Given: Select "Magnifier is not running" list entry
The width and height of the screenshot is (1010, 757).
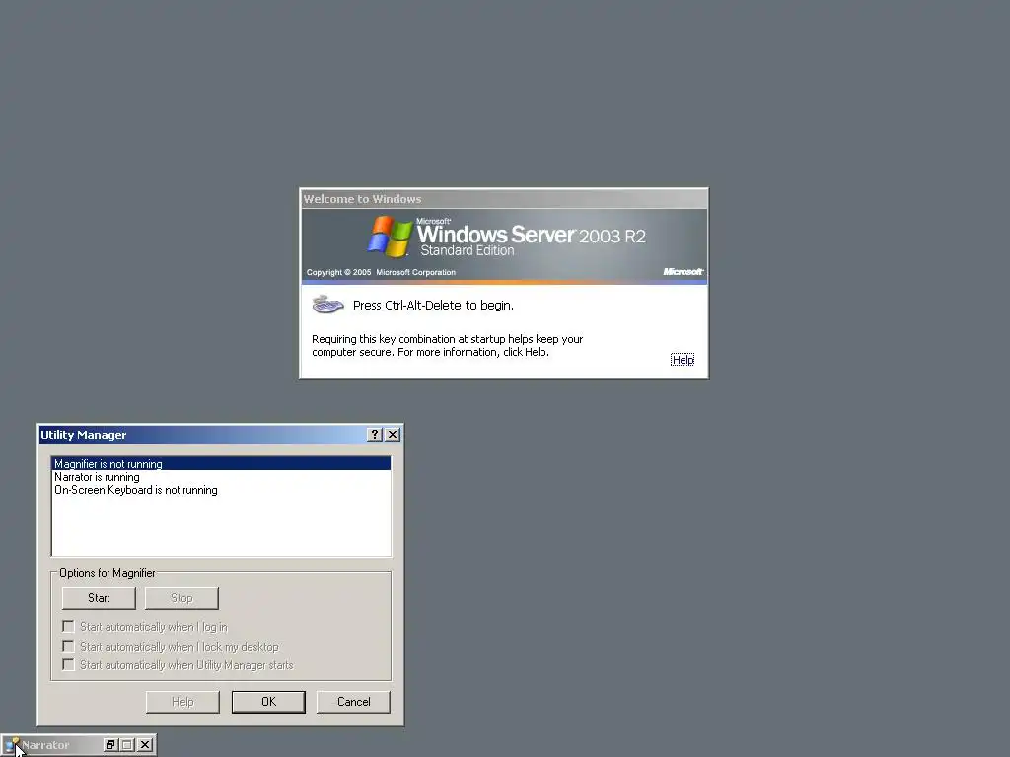Looking at the screenshot, I should point(221,464).
